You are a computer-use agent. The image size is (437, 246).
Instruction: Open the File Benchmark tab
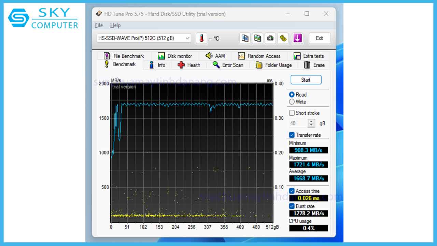coord(124,56)
